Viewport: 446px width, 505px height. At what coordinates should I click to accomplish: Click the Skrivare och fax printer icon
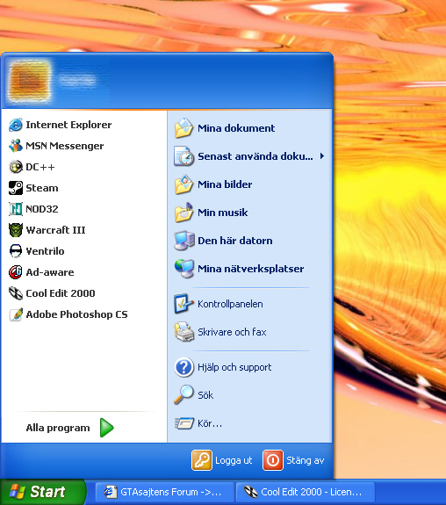(x=183, y=332)
